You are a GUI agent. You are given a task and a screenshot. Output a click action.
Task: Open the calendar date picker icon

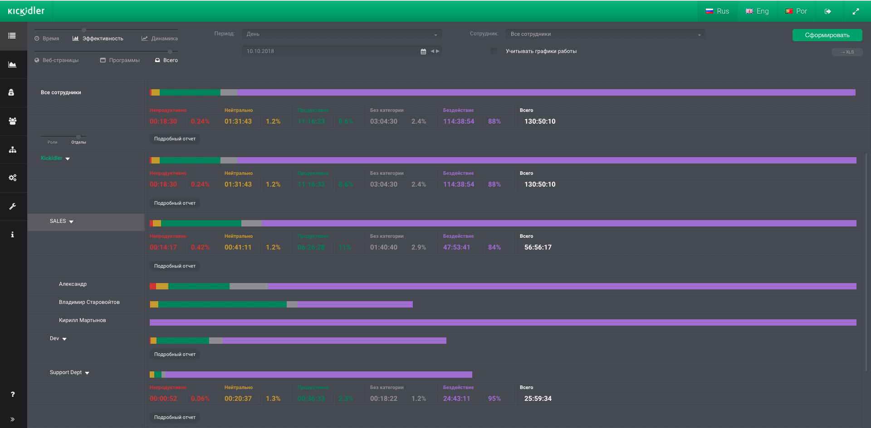(423, 52)
